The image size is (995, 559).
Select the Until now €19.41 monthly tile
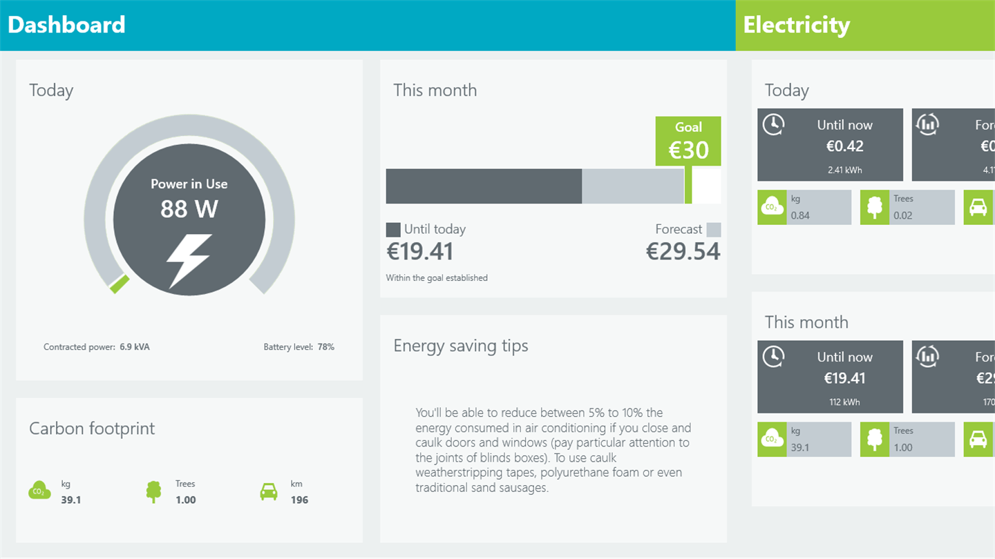830,377
